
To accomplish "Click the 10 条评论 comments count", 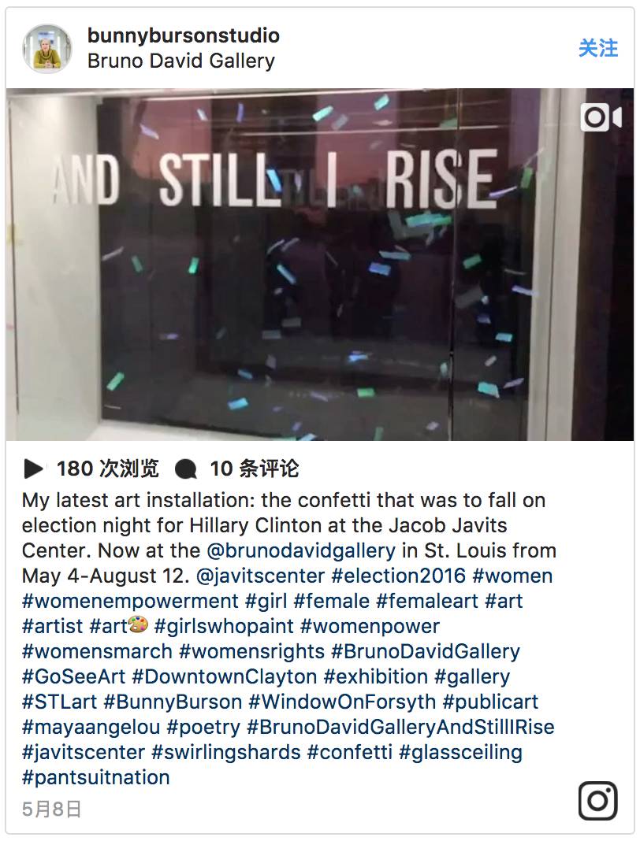I will click(x=255, y=469).
